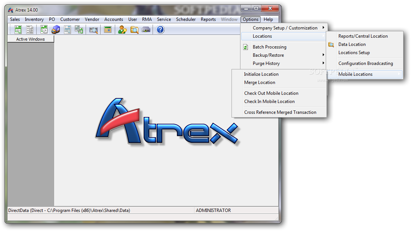Open the Vendor menu
Image resolution: width=411 pixels, height=231 pixels.
(x=92, y=19)
